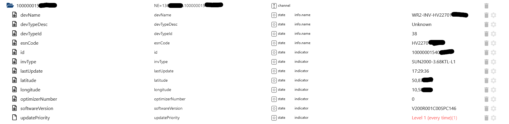The image size is (509, 124).
Task: Click the red Level 1 (every time) value
Action: 434,118
